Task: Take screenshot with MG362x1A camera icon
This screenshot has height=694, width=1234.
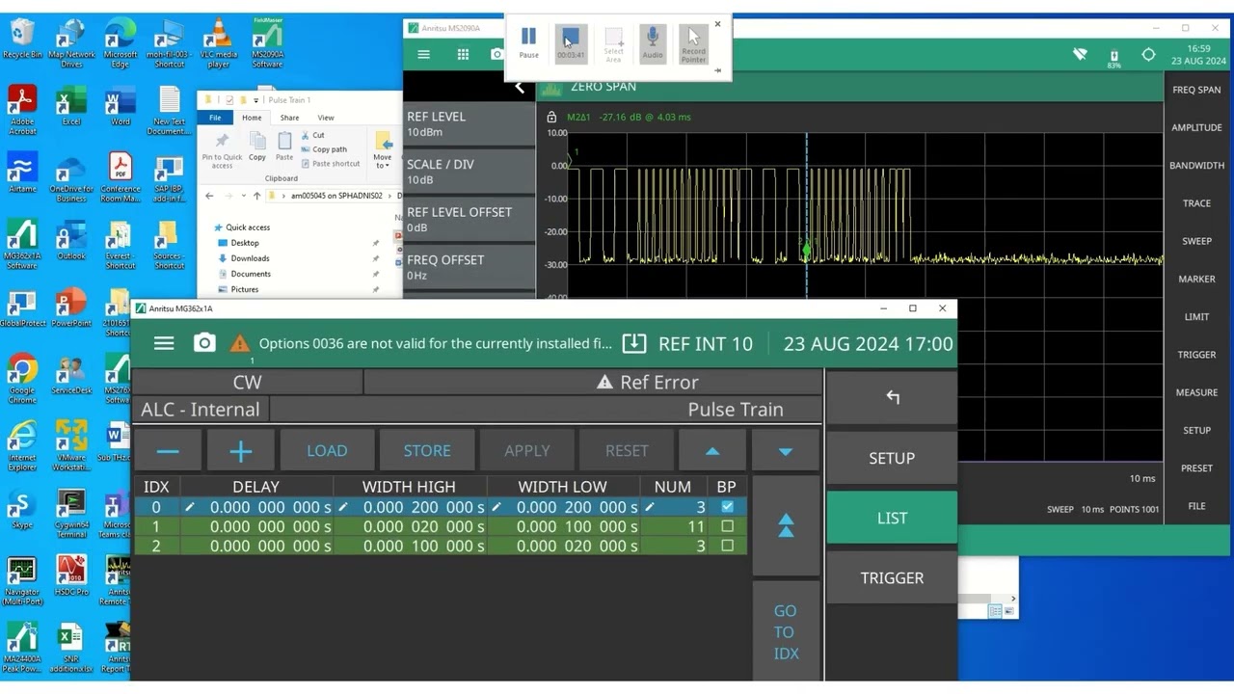Action: (x=204, y=343)
